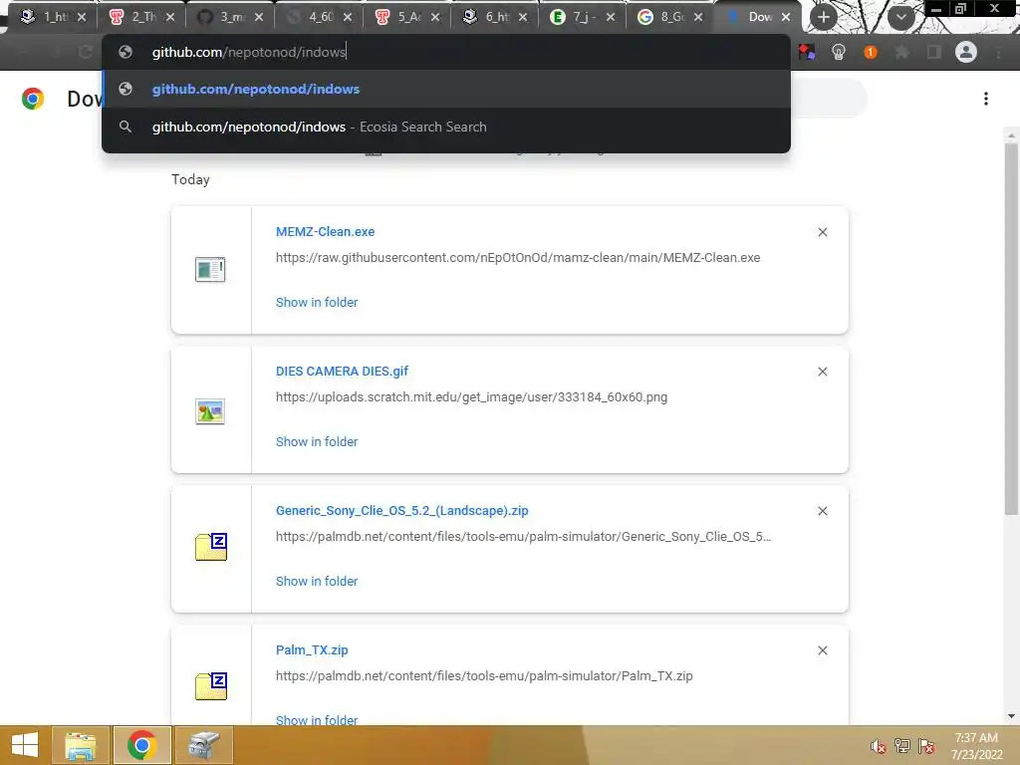The width and height of the screenshot is (1020, 765).
Task: Click the DIES CAMERA DIES.gif image icon
Action: [210, 411]
